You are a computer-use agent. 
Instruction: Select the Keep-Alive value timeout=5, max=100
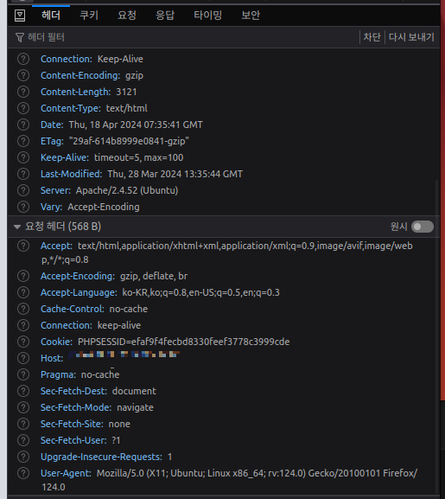(139, 157)
